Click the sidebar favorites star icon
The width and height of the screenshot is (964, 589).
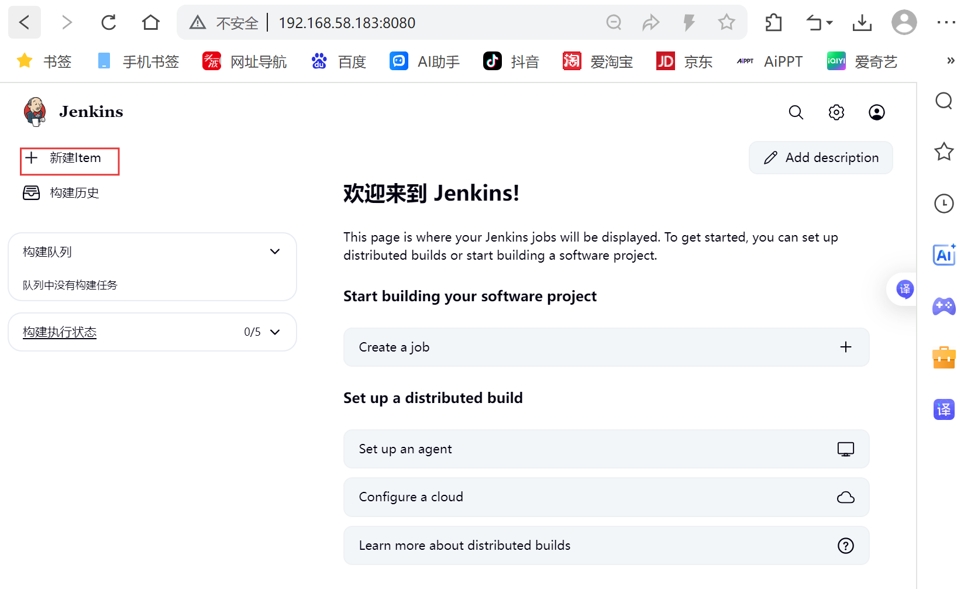944,151
